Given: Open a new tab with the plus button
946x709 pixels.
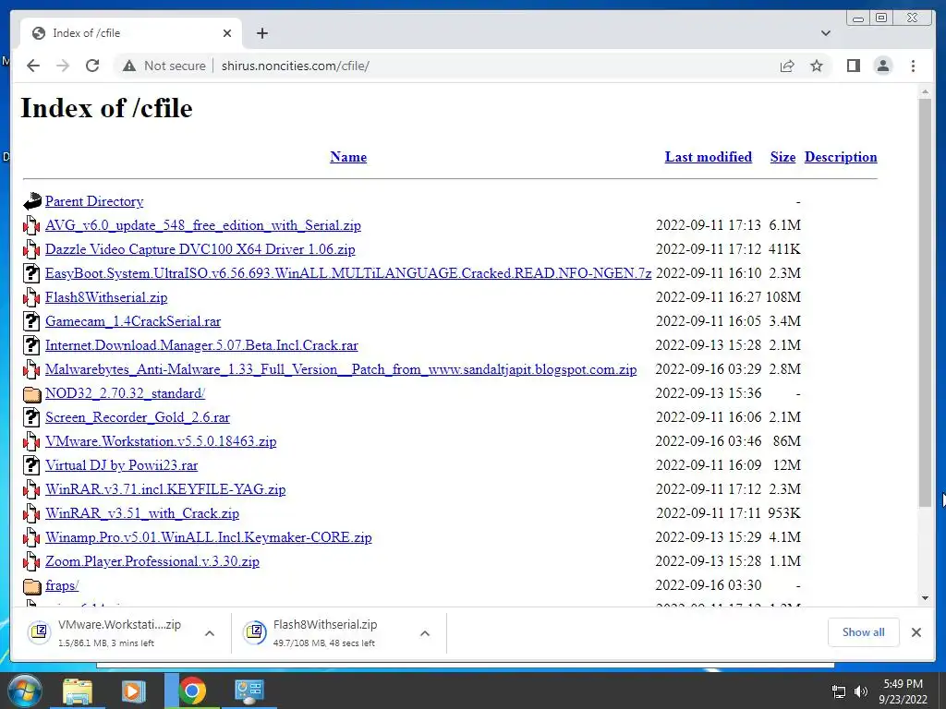Looking at the screenshot, I should [261, 33].
